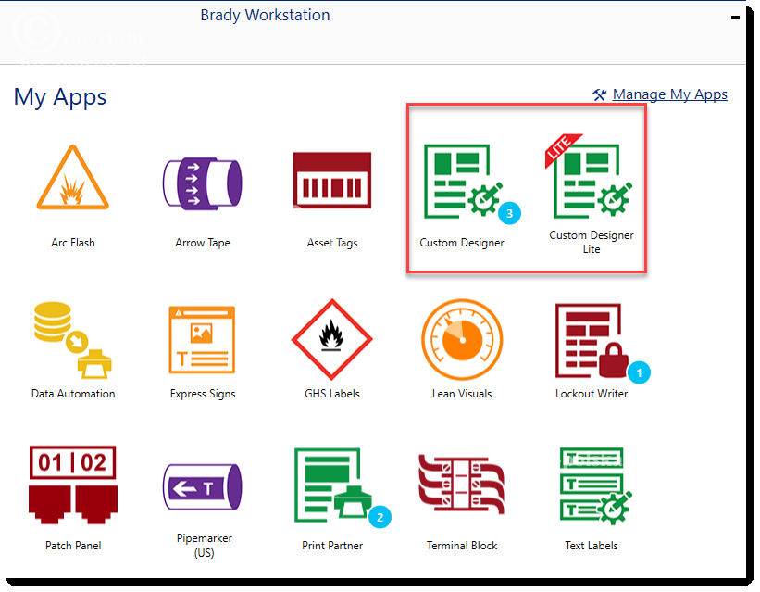
Task: Minimize the Brady Workstation window
Action: click(x=735, y=18)
